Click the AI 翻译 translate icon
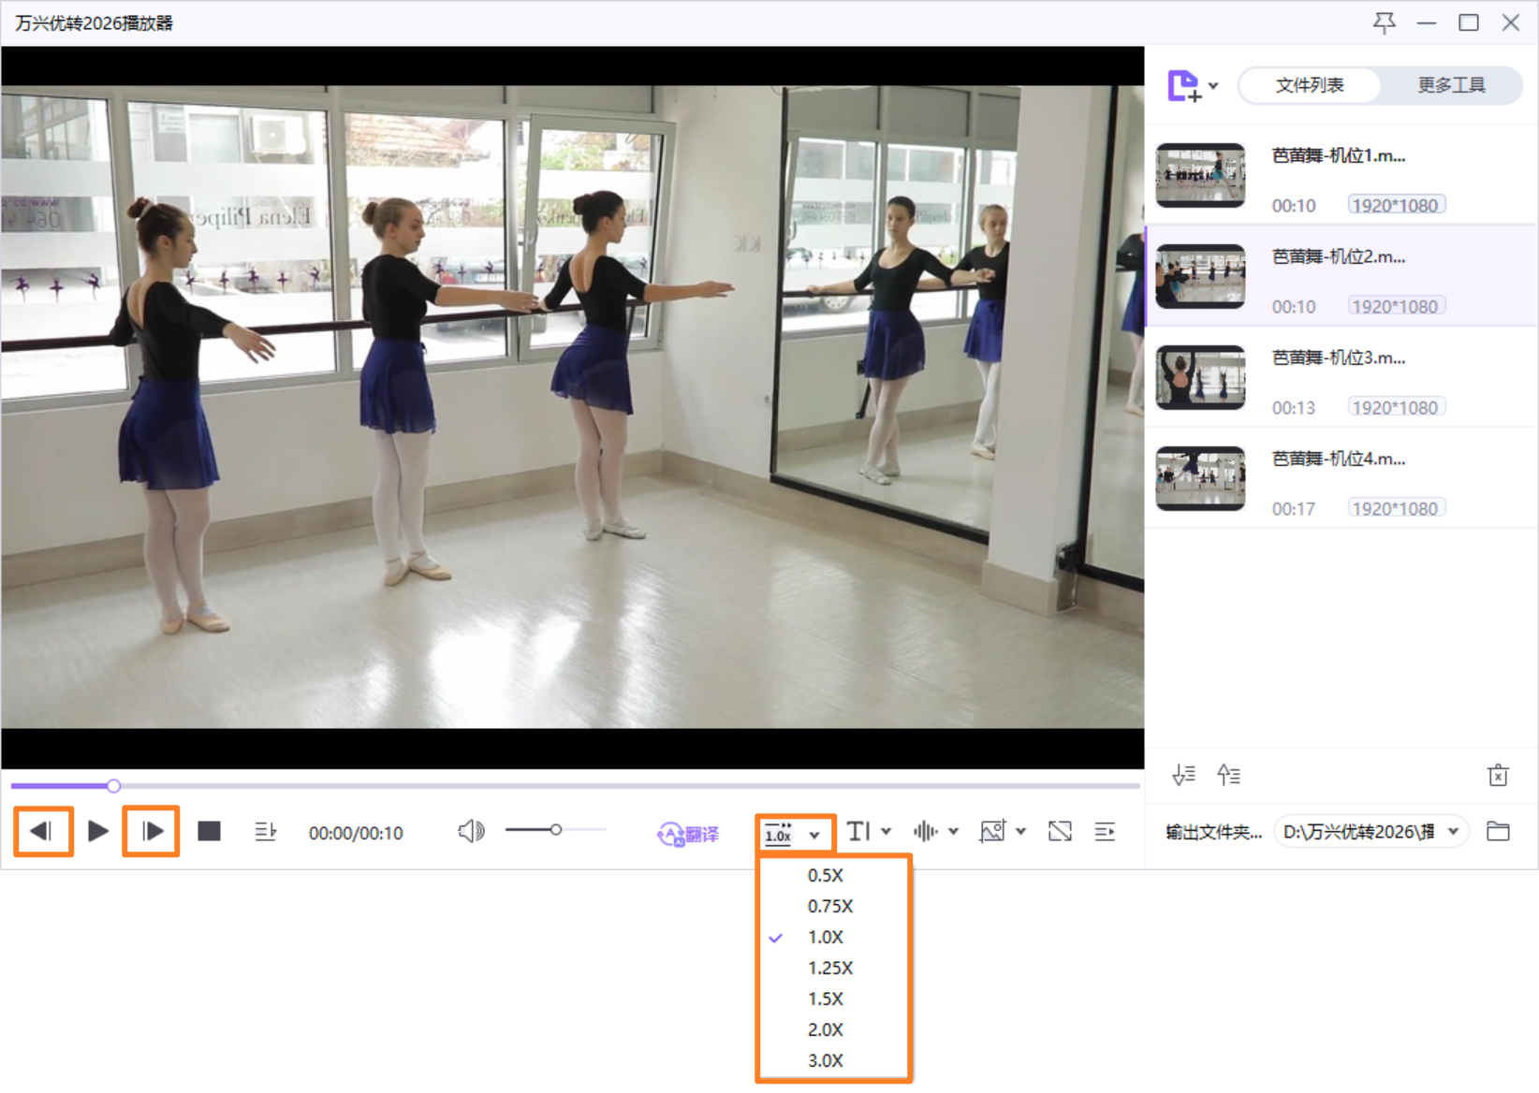The image size is (1539, 1093). pyautogui.click(x=688, y=833)
